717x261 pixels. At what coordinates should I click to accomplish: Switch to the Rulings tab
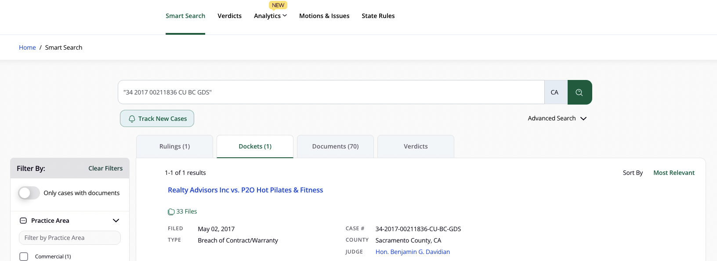[174, 146]
